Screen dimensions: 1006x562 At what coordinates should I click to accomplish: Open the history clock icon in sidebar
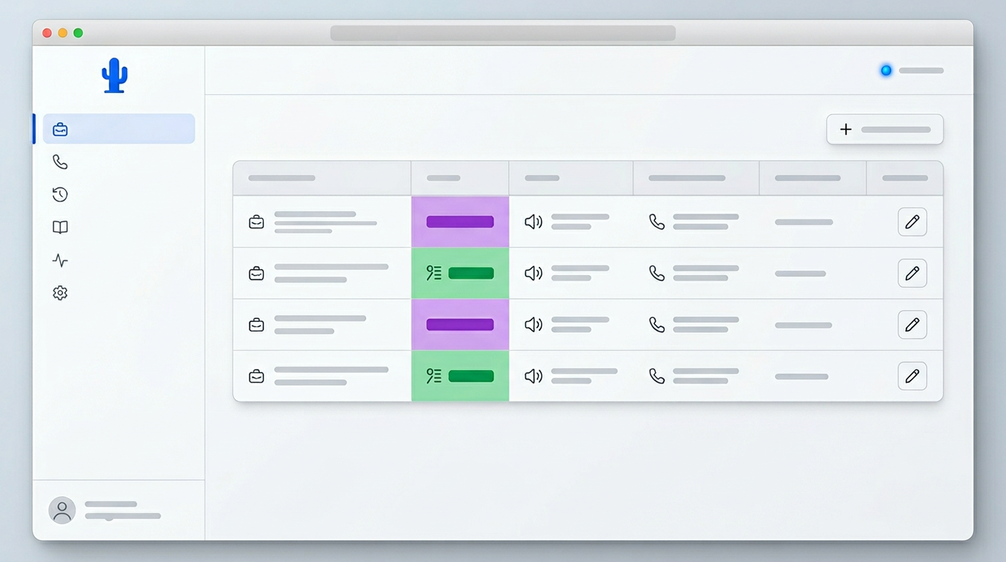point(60,195)
